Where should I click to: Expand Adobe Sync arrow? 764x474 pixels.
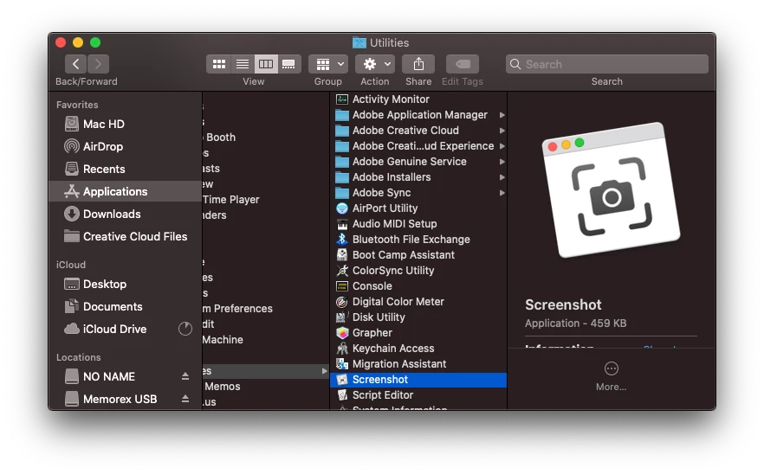pyautogui.click(x=502, y=193)
